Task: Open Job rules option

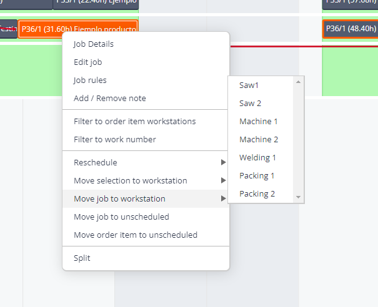Action: 90,80
